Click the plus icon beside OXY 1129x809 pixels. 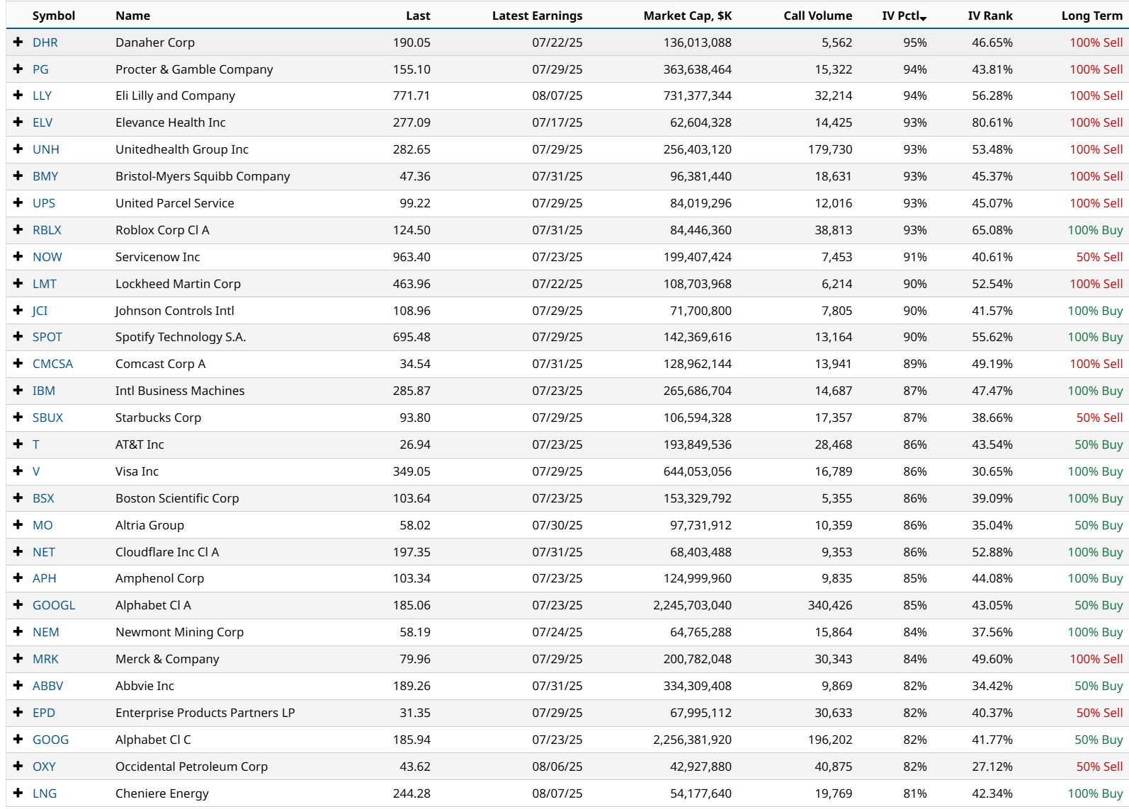[x=18, y=767]
